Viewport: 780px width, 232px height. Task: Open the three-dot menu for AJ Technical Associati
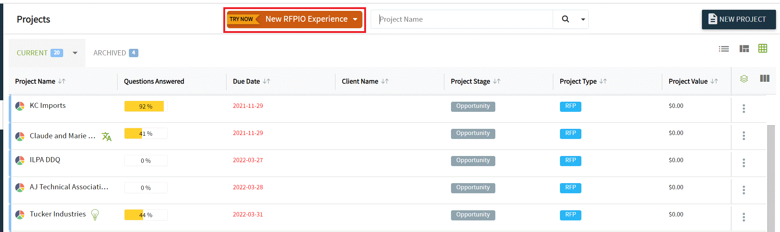[744, 190]
